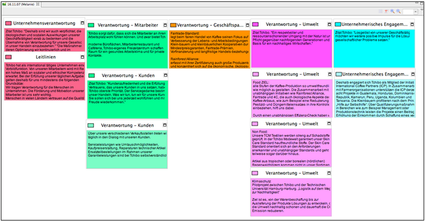Select the 16.11.07 (Melanie) editor tab
The image size is (425, 221).
21,4
